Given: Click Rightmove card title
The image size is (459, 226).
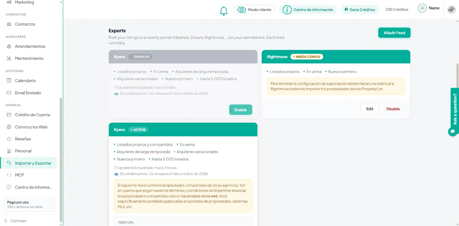Looking at the screenshot, I should tap(277, 57).
